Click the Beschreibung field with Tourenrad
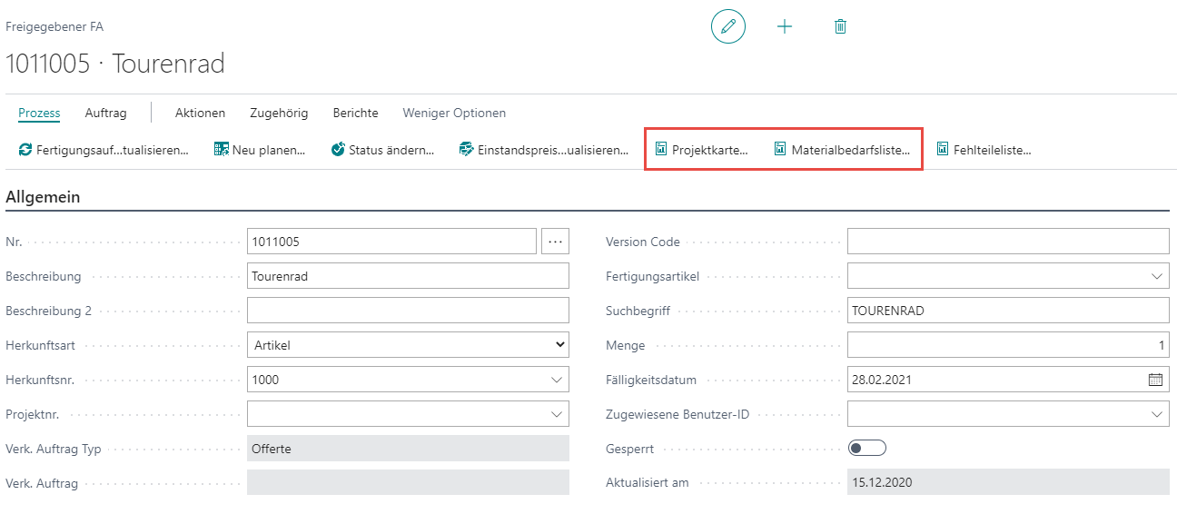 (408, 276)
